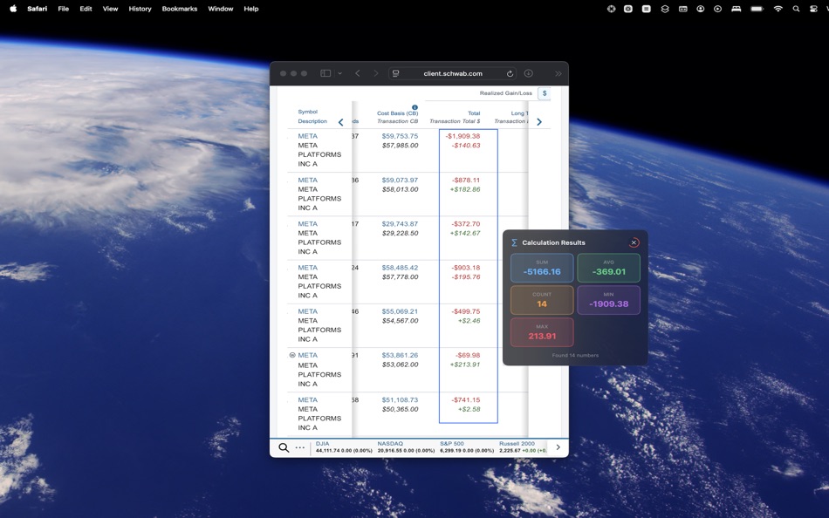Select the NASDAQ ticker in footer
This screenshot has width=829, height=518.
(406, 447)
